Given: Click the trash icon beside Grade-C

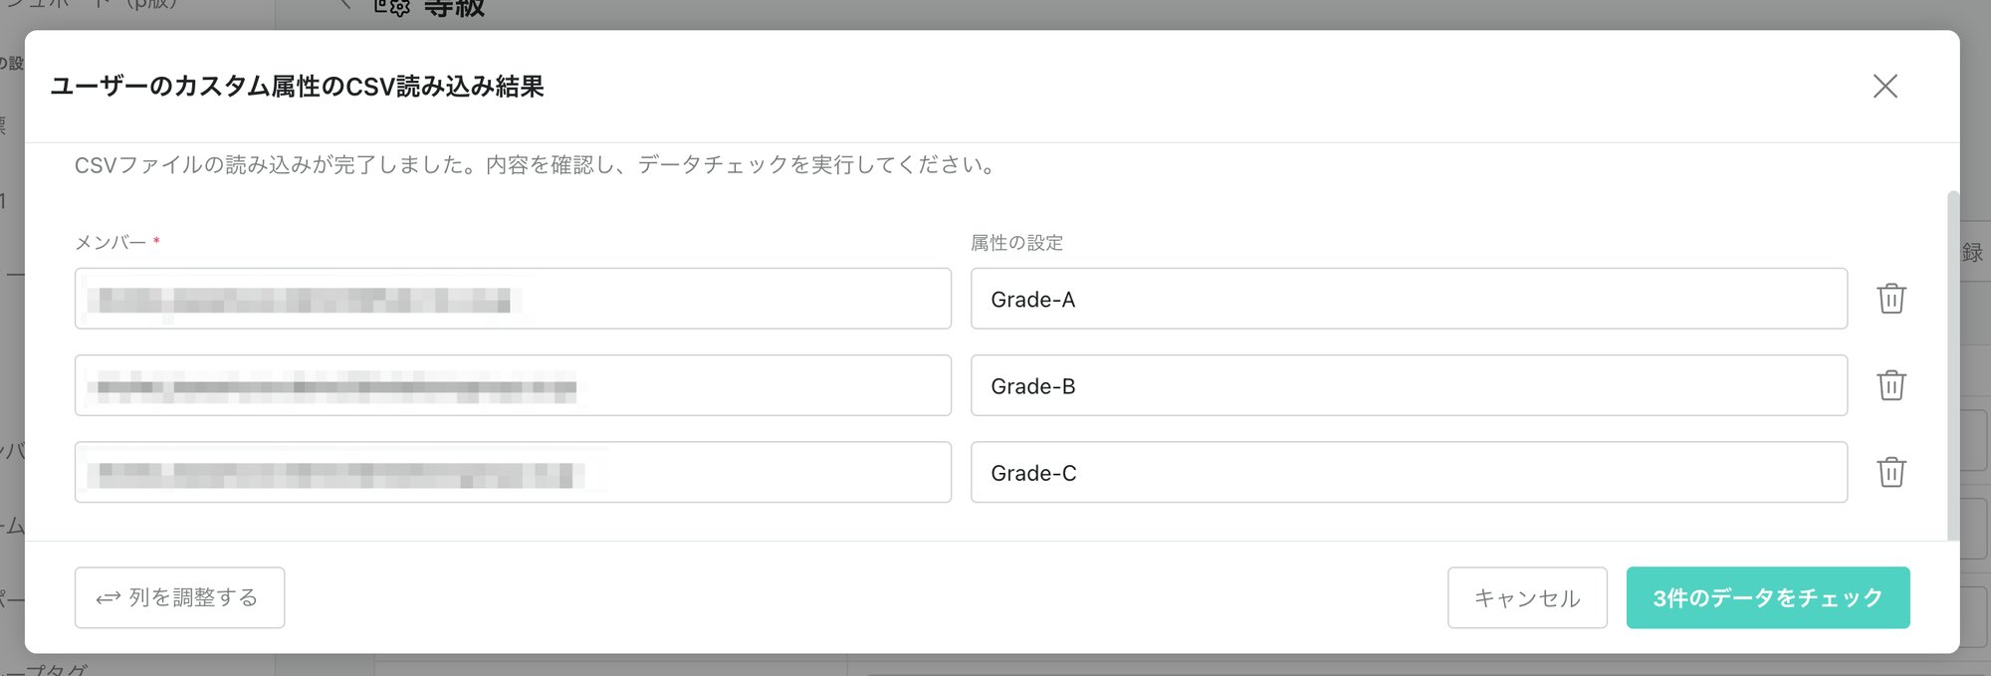Looking at the screenshot, I should 1890,472.
